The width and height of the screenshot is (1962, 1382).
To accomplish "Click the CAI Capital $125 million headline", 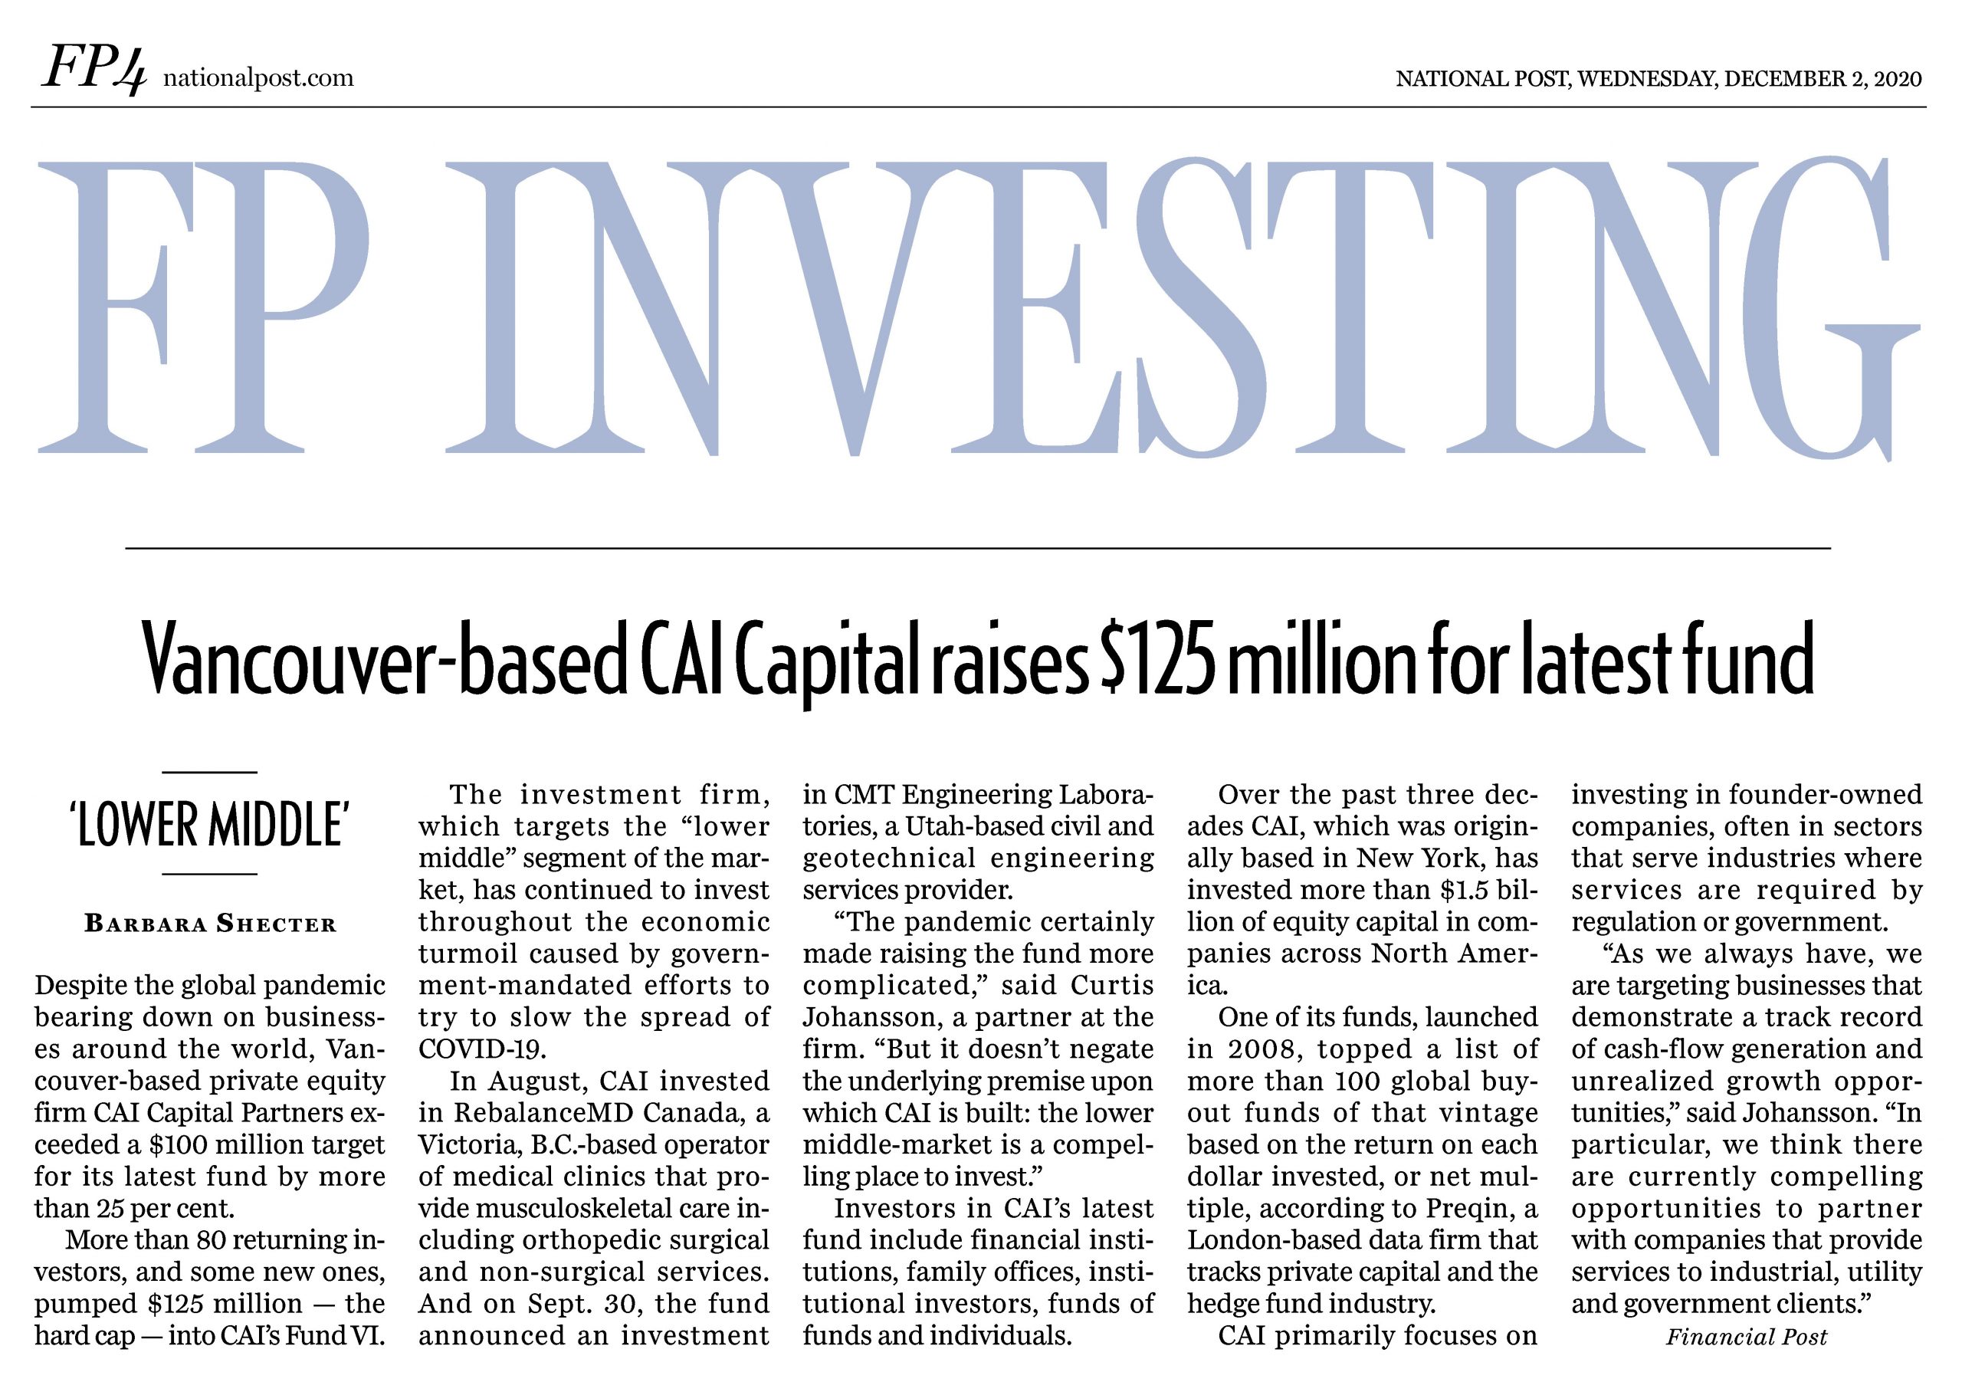I will click(x=978, y=660).
